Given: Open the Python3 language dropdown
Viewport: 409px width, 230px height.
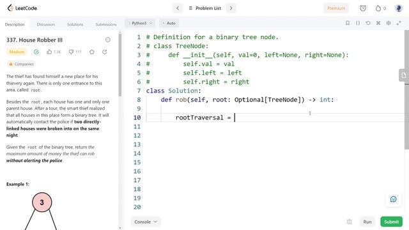Looking at the screenshot, I should [x=140, y=23].
